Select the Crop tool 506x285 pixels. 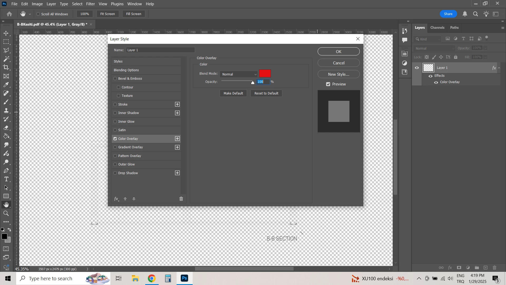point(6,68)
